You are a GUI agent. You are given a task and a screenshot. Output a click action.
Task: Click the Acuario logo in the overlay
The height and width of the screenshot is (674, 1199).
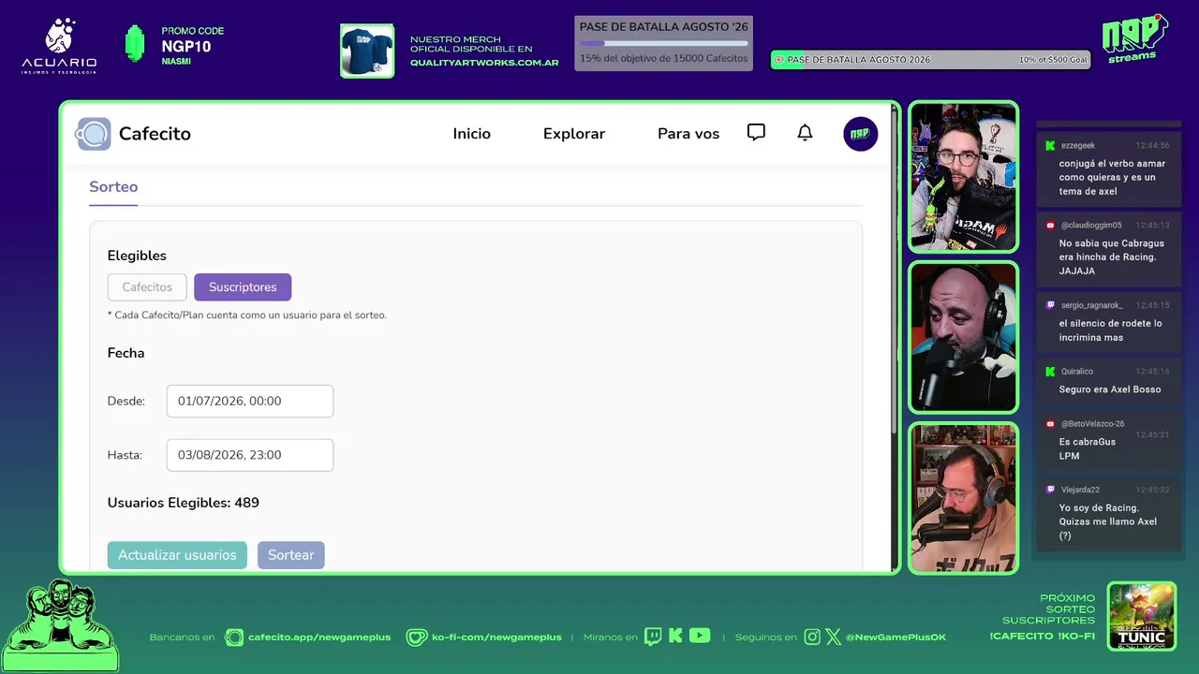coord(59,46)
